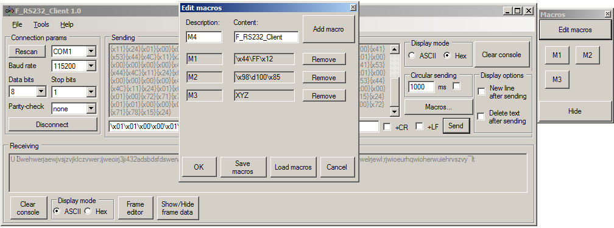Click the sending text input field
This screenshot has width=614, height=228.
coord(244,126)
